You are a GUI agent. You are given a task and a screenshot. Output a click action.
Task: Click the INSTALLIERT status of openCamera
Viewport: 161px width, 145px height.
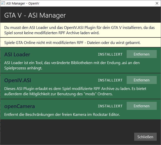[110, 106]
